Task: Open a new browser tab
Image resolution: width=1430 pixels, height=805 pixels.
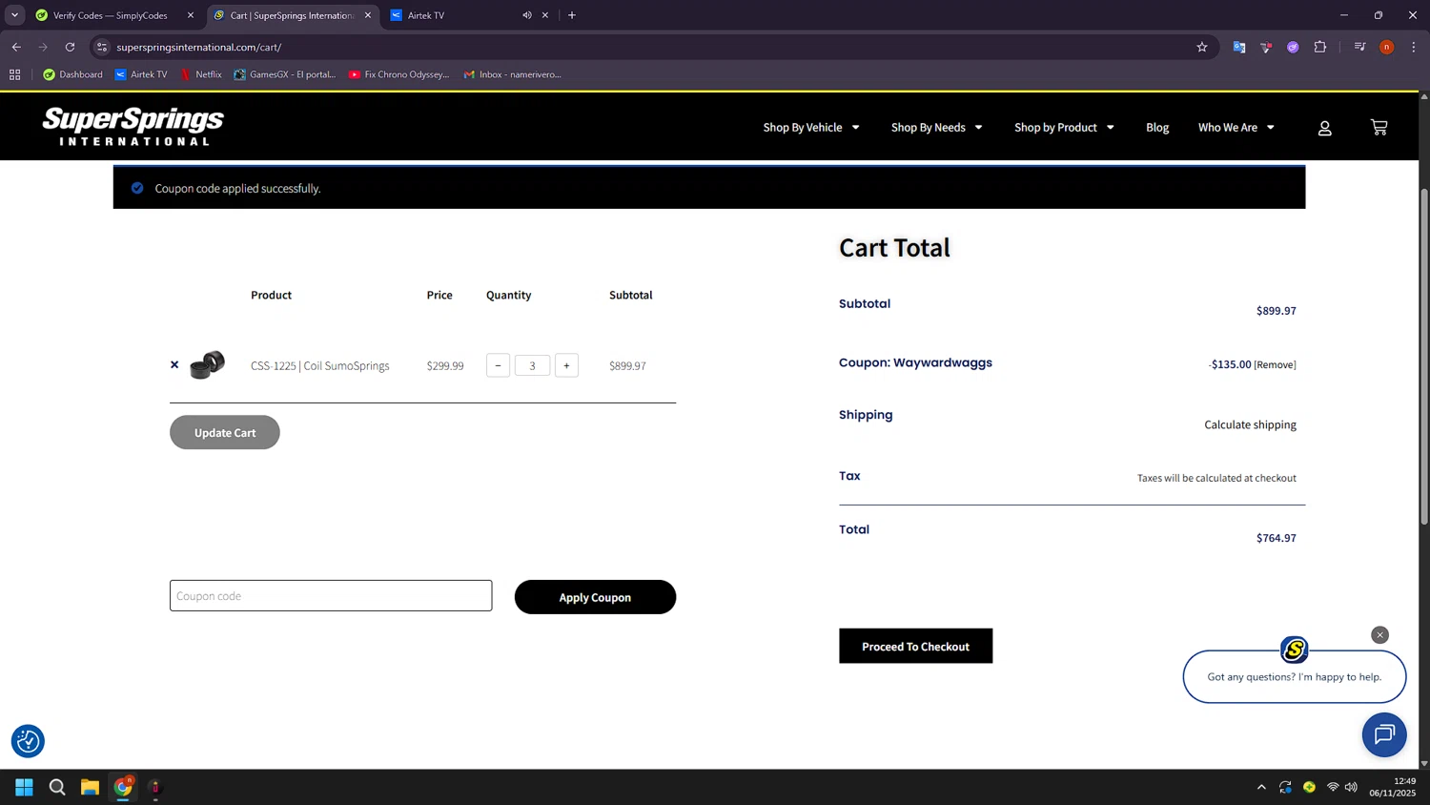Action: [x=572, y=15]
